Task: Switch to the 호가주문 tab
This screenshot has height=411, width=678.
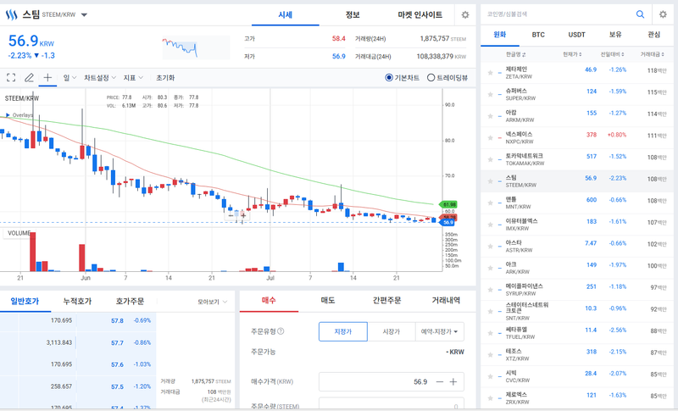Action: [130, 301]
